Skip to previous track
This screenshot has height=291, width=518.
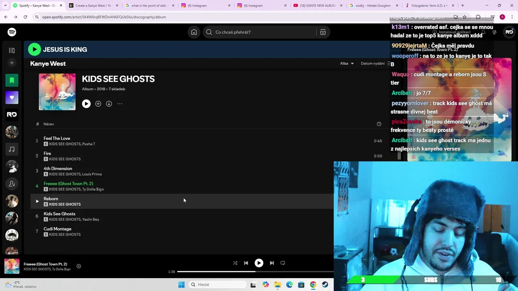246,263
